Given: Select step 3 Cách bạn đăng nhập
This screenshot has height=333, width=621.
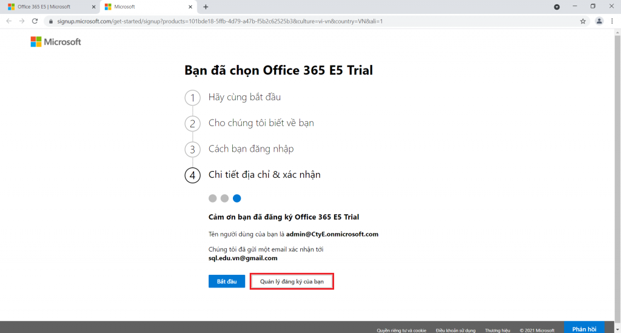Looking at the screenshot, I should 239,149.
